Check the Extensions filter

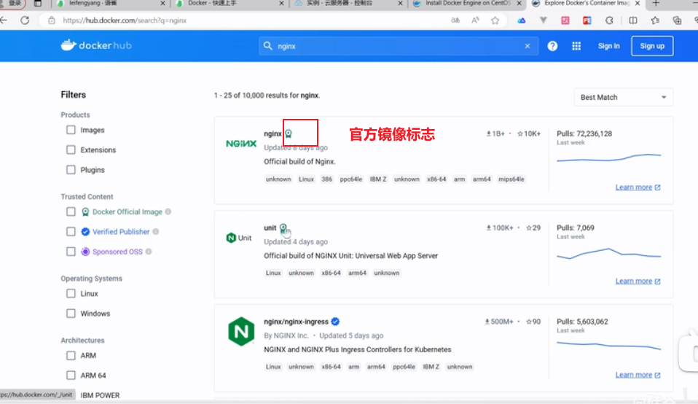[x=71, y=149]
